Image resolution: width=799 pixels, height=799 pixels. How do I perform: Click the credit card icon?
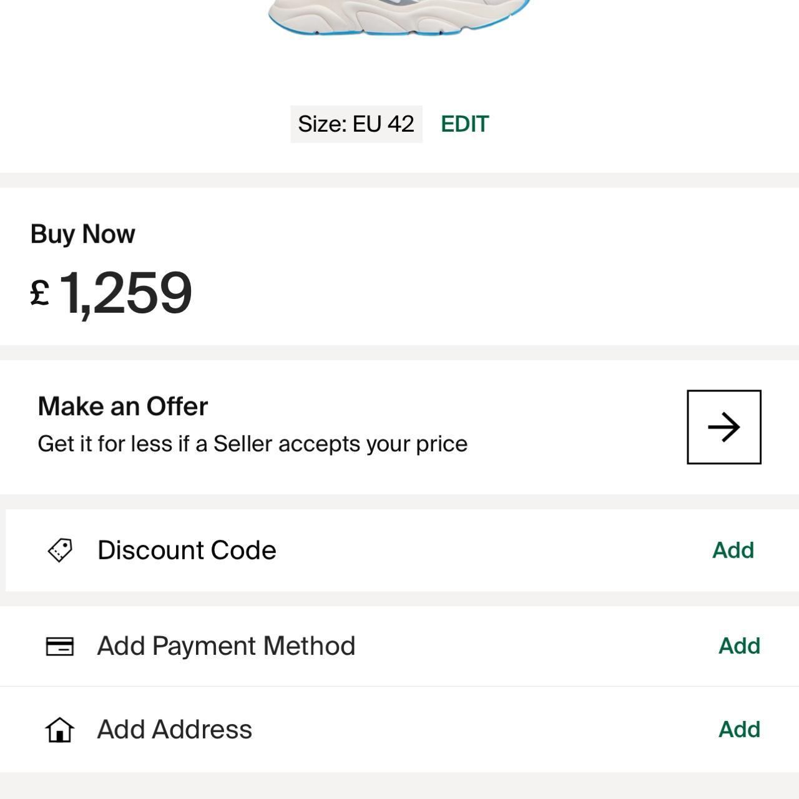60,646
